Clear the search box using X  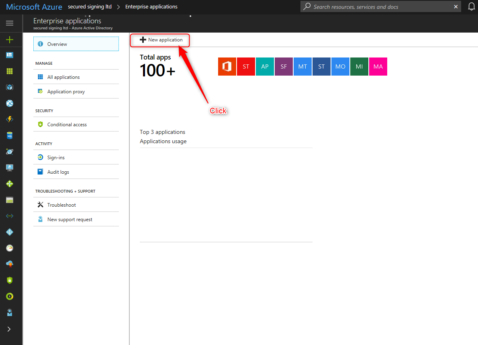(x=456, y=7)
